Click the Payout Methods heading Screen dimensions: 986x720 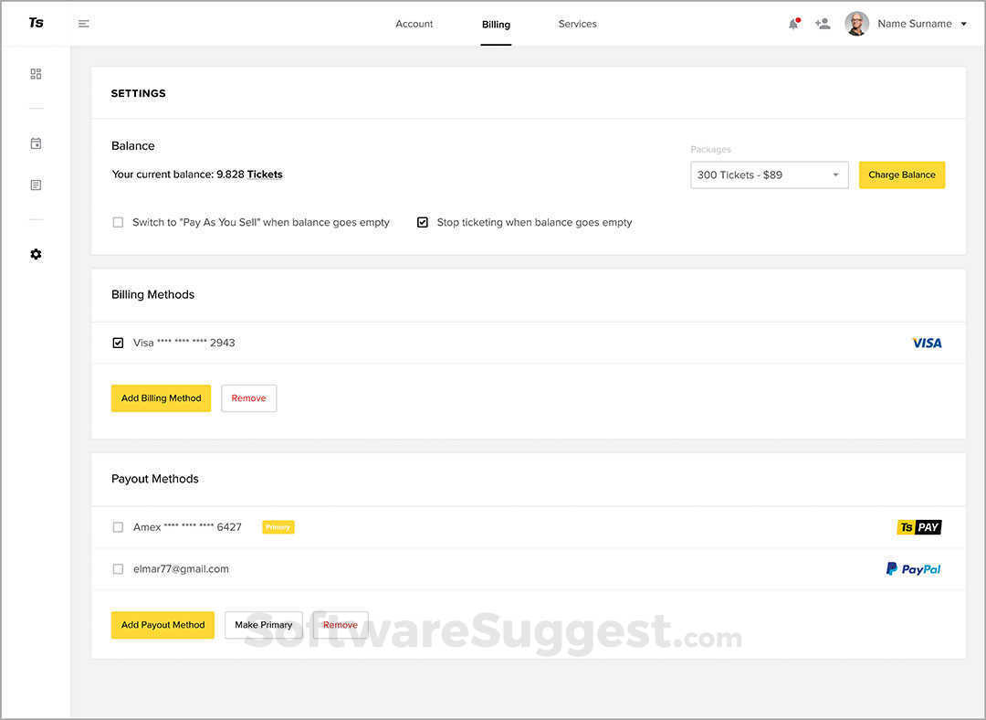tap(154, 479)
